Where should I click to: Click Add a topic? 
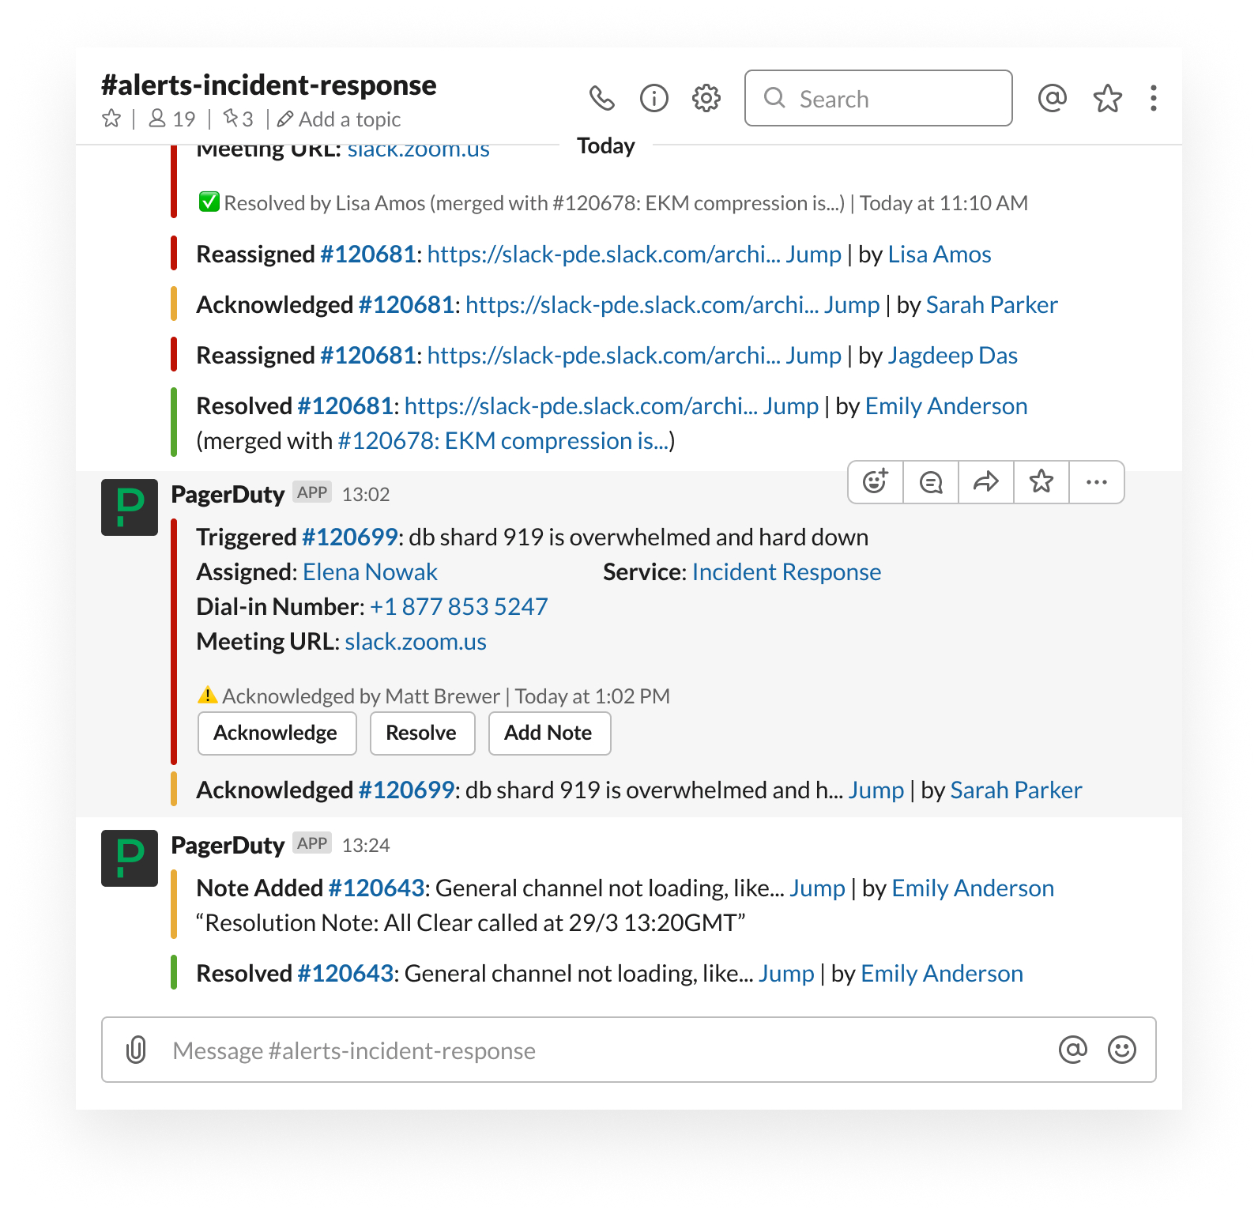(339, 119)
